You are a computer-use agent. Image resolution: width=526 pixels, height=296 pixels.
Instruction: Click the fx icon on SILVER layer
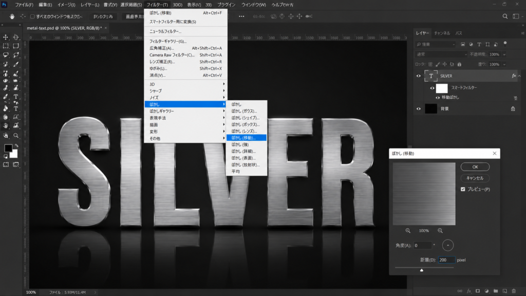(514, 76)
